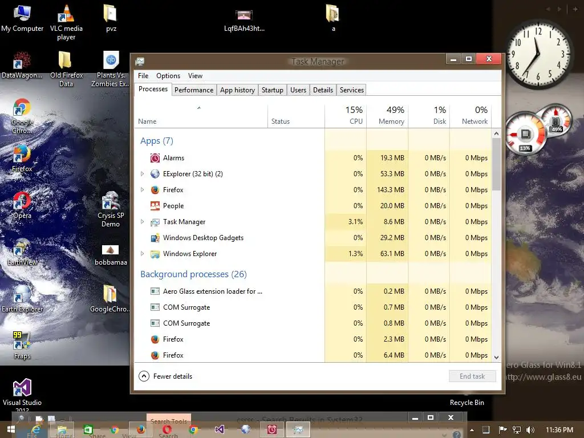
Task: Click the End task button
Action: 472,376
